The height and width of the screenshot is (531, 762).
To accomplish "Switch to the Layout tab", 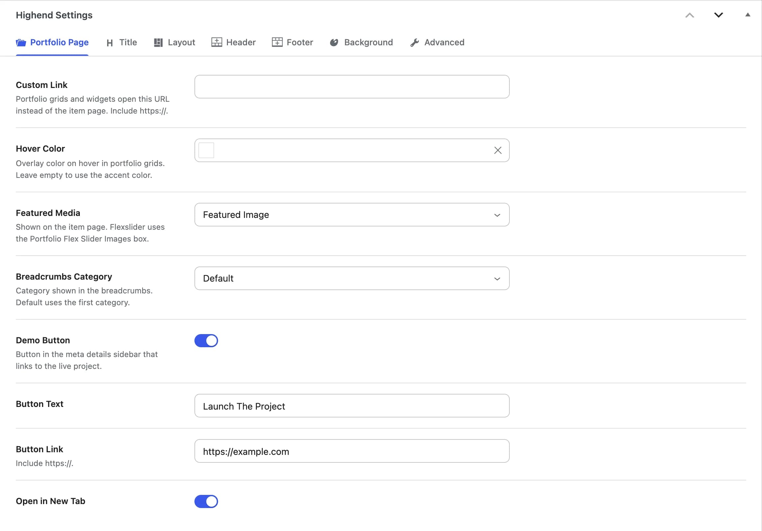I will pyautogui.click(x=174, y=42).
